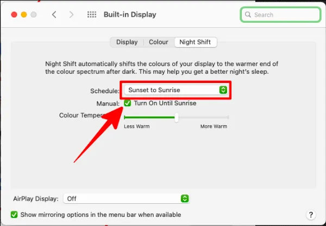Click the Built-in Display window title

[x=130, y=15]
